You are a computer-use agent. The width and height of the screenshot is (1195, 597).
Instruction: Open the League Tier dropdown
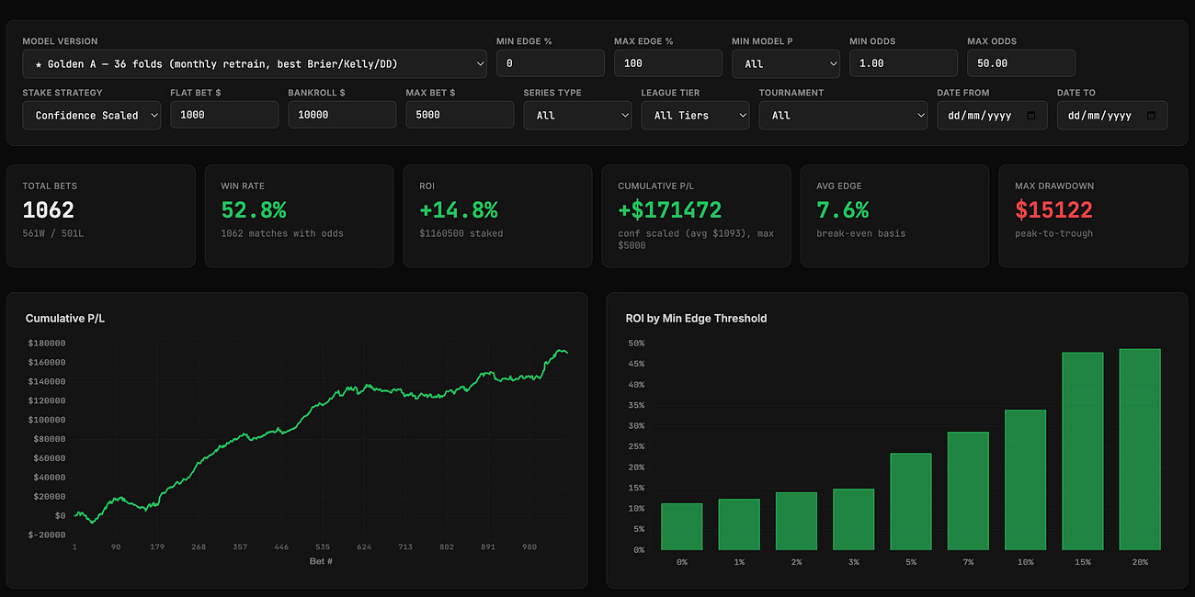[695, 115]
